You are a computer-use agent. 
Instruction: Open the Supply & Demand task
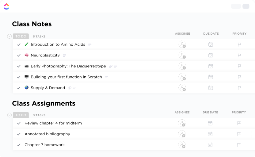48,88
